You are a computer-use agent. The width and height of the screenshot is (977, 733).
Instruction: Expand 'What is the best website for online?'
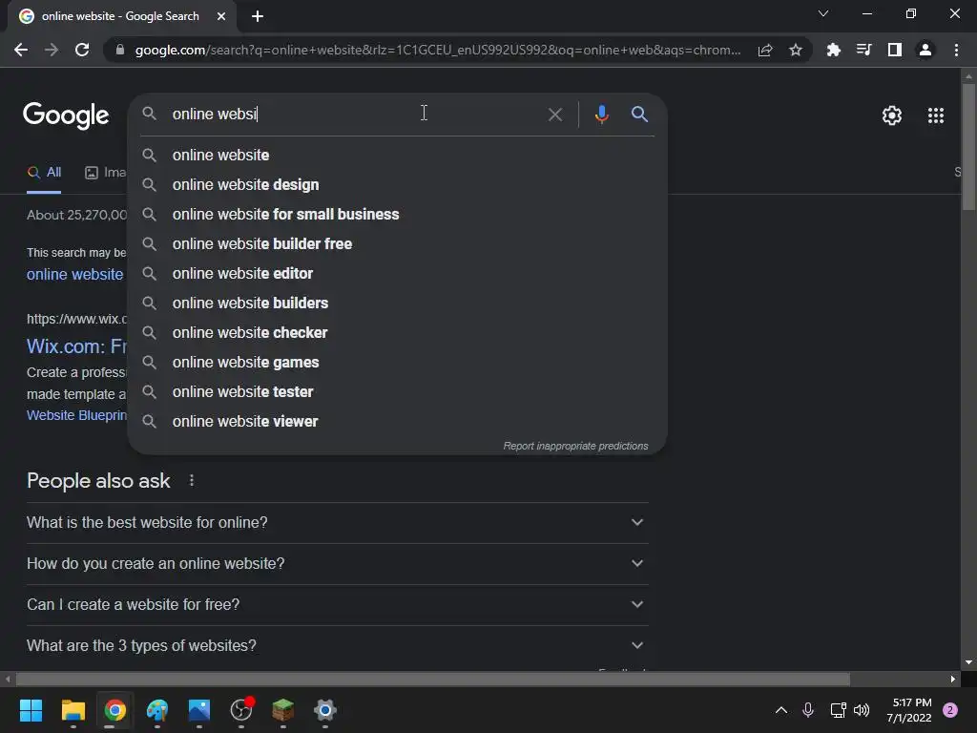(338, 522)
